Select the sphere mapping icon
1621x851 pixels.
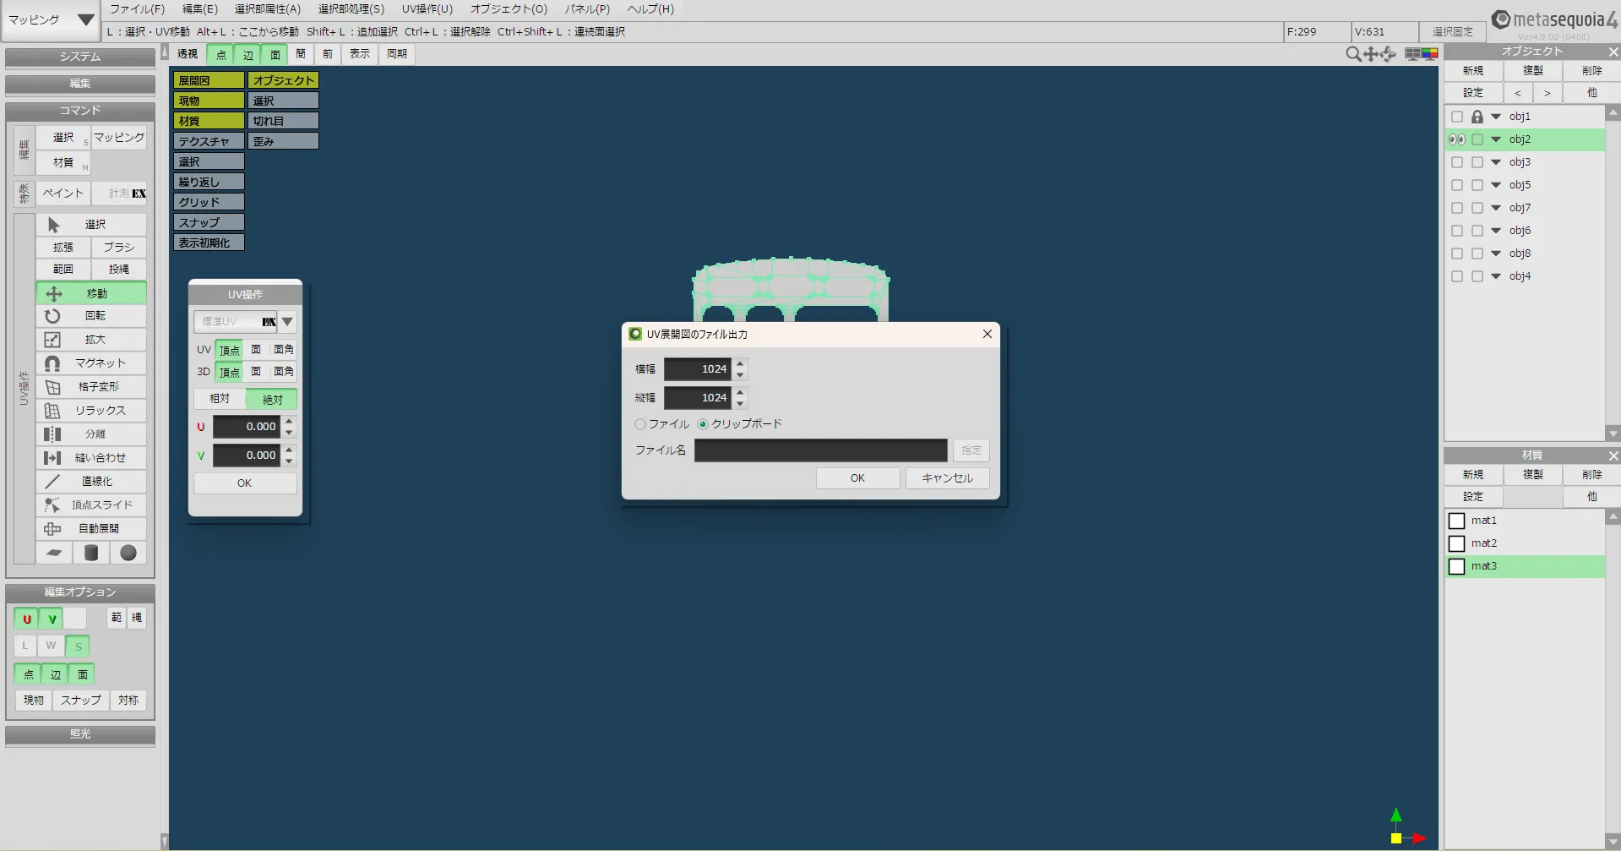tap(128, 553)
